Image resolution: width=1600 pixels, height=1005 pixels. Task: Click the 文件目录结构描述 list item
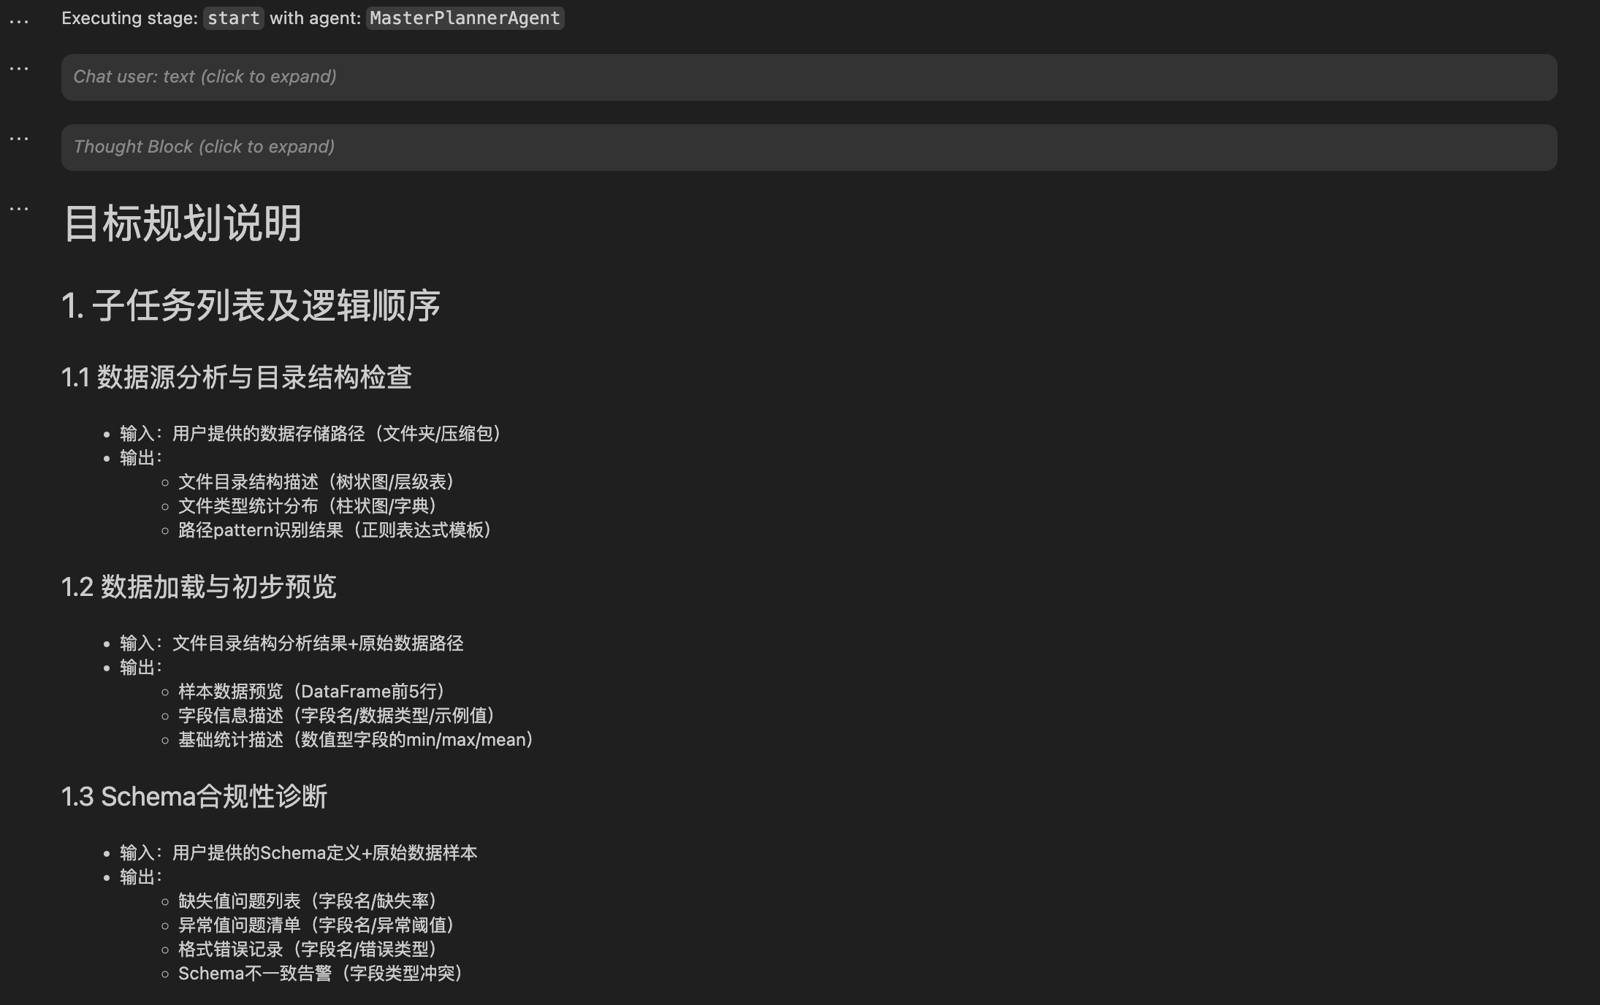316,482
